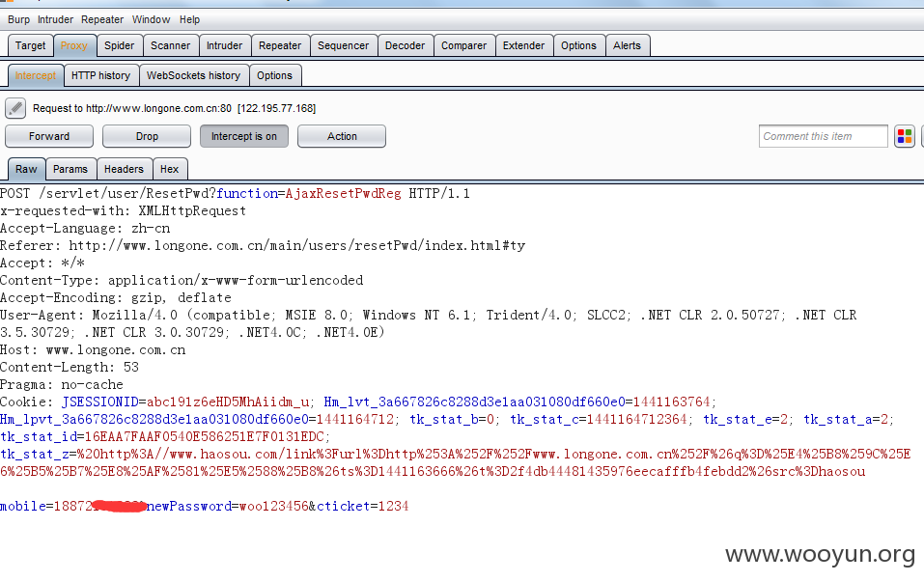Open the Action dropdown button

(342, 136)
